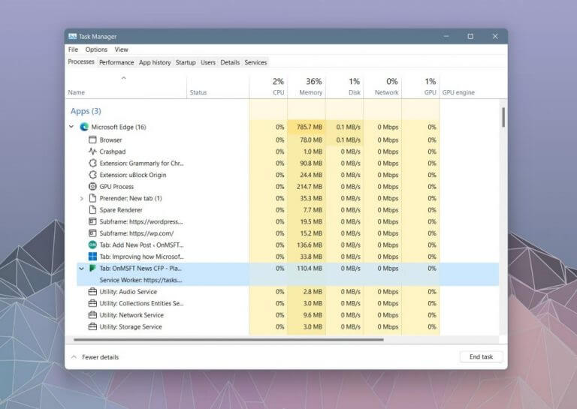The width and height of the screenshot is (577, 409).
Task: Switch to the Performance tab
Action: [x=116, y=62]
